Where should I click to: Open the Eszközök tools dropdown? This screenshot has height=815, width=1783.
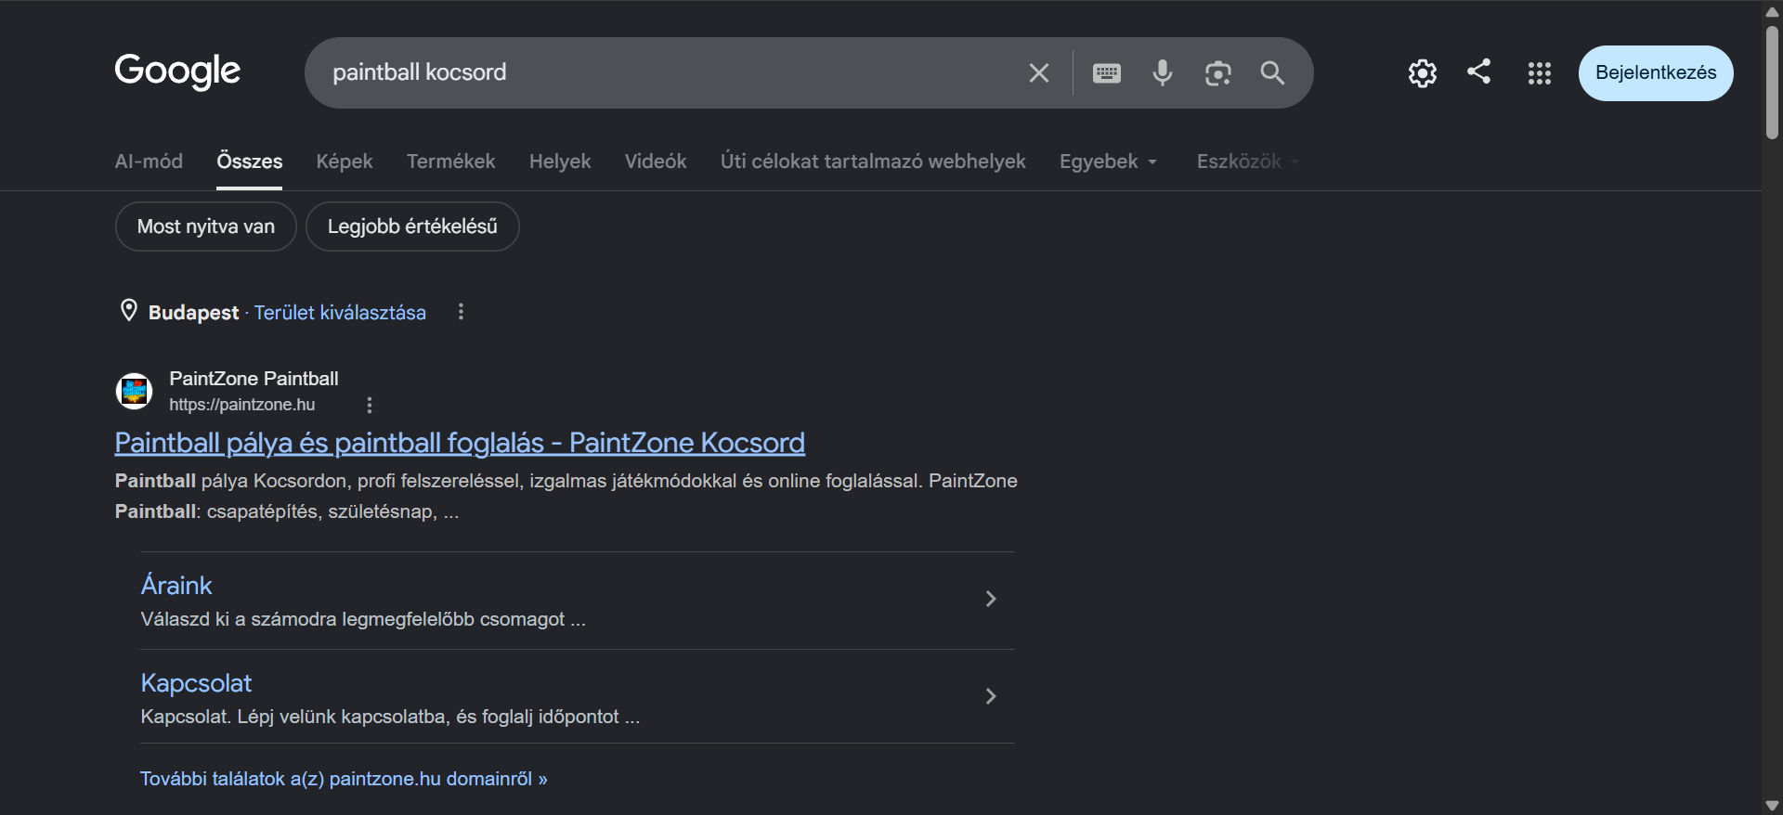click(x=1247, y=162)
